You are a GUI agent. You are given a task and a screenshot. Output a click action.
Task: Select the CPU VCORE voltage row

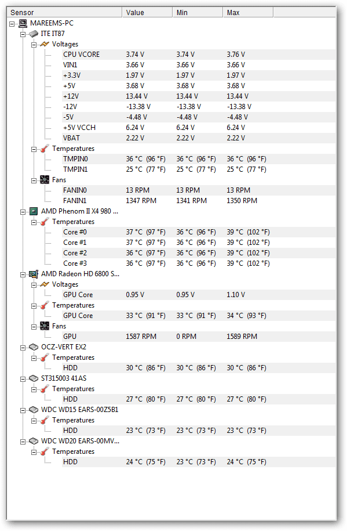pyautogui.click(x=199, y=55)
